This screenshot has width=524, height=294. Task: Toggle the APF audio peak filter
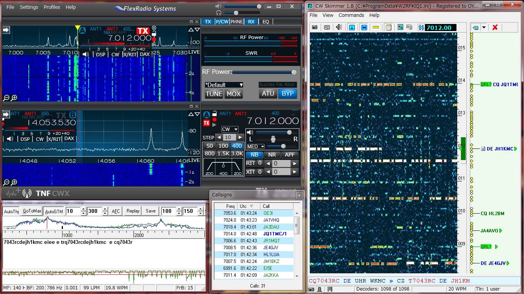(290, 155)
